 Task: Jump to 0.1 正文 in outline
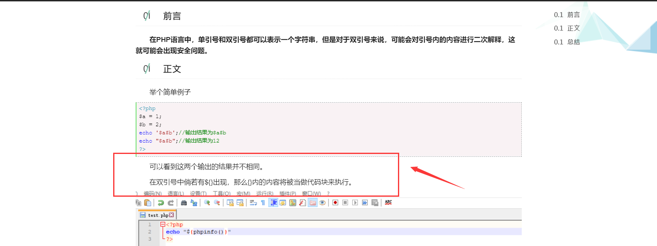coord(567,28)
